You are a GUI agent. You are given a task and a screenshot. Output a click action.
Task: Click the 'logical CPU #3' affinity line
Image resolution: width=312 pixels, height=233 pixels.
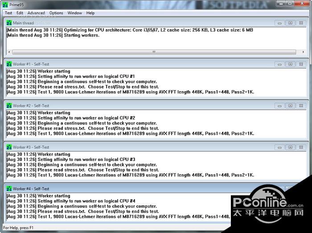70,159
